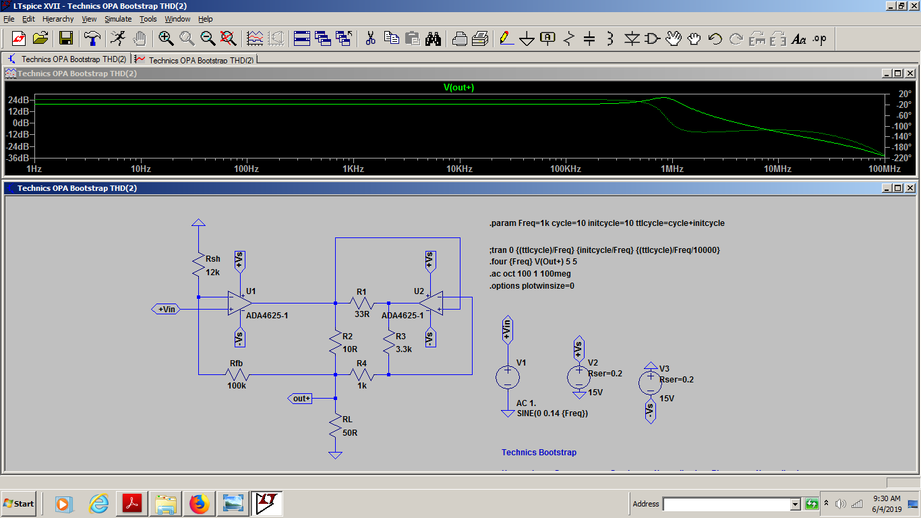
Task: Open Control Panel via the hammer icon
Action: click(92, 38)
